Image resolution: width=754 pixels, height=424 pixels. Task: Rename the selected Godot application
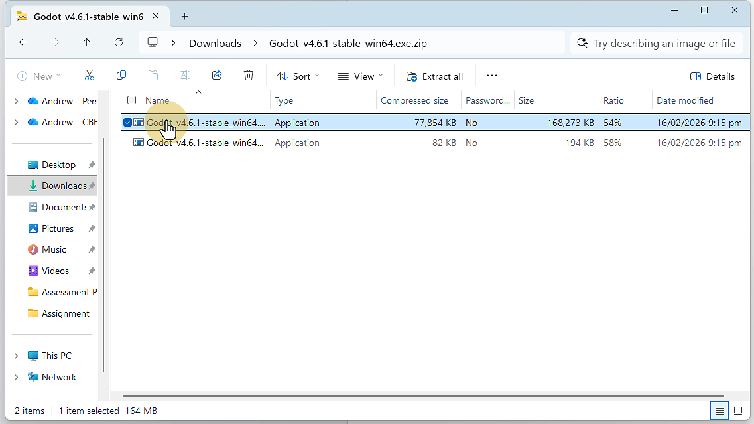click(185, 75)
